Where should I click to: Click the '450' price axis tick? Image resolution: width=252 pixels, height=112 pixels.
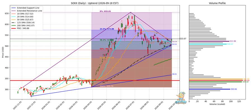click(7, 57)
